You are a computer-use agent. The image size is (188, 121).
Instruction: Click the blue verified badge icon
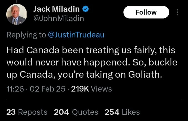click(86, 9)
